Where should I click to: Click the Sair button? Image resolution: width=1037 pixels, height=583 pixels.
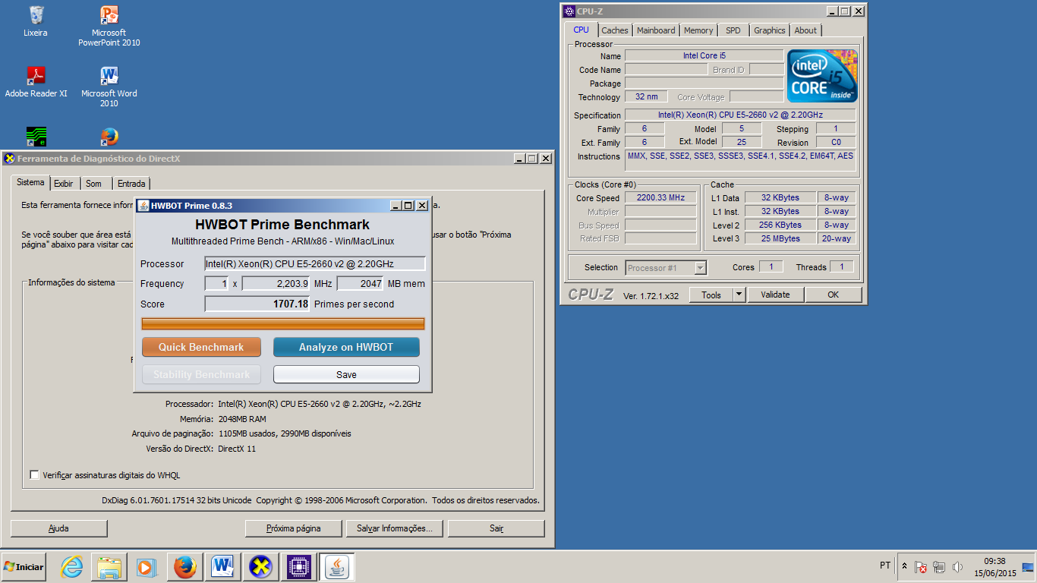(x=496, y=528)
